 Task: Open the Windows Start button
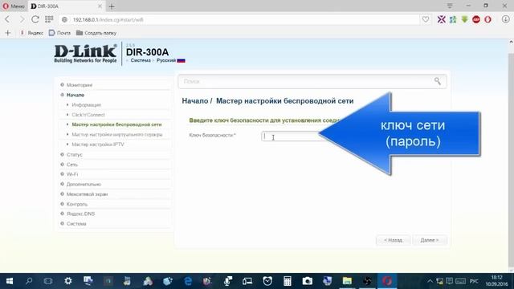pyautogui.click(x=10, y=281)
